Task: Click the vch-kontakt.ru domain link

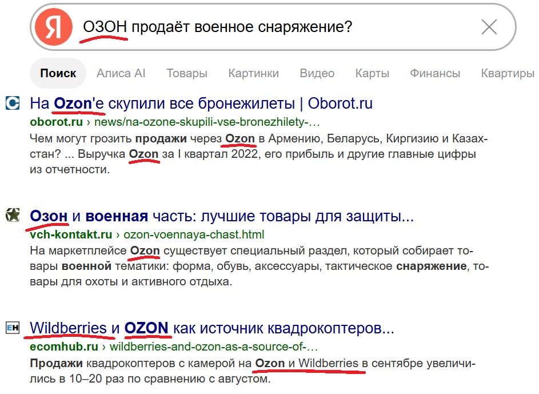Action: coord(71,234)
